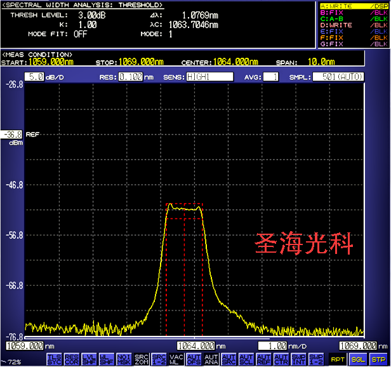Viewport: 391px width, 367px height.
Task: Click the AUT SRC auto search indicator
Action: point(229,359)
